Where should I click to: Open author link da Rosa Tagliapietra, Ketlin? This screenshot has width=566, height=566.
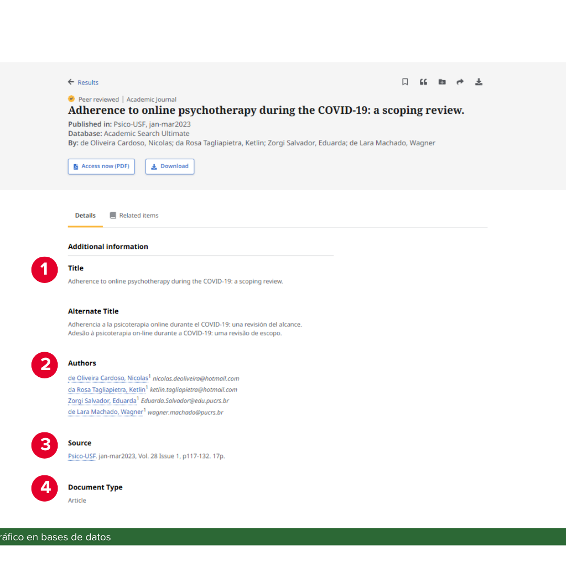pos(106,389)
